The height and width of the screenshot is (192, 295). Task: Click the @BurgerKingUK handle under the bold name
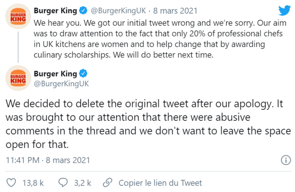click(61, 83)
